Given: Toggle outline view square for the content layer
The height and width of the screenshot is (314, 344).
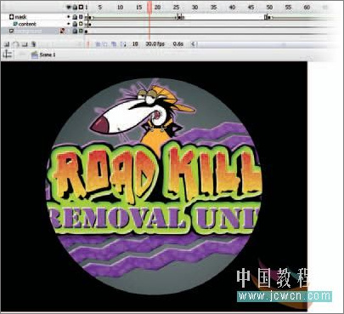Looking at the screenshot, I should click(x=81, y=24).
